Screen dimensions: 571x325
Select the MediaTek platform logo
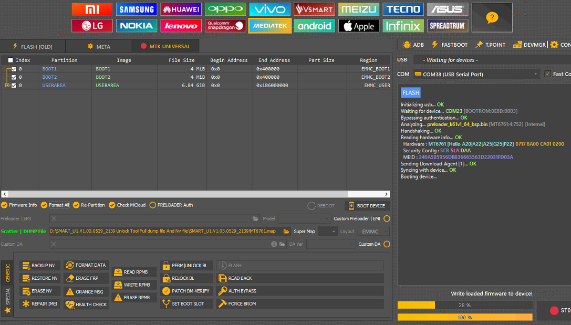[x=270, y=26]
